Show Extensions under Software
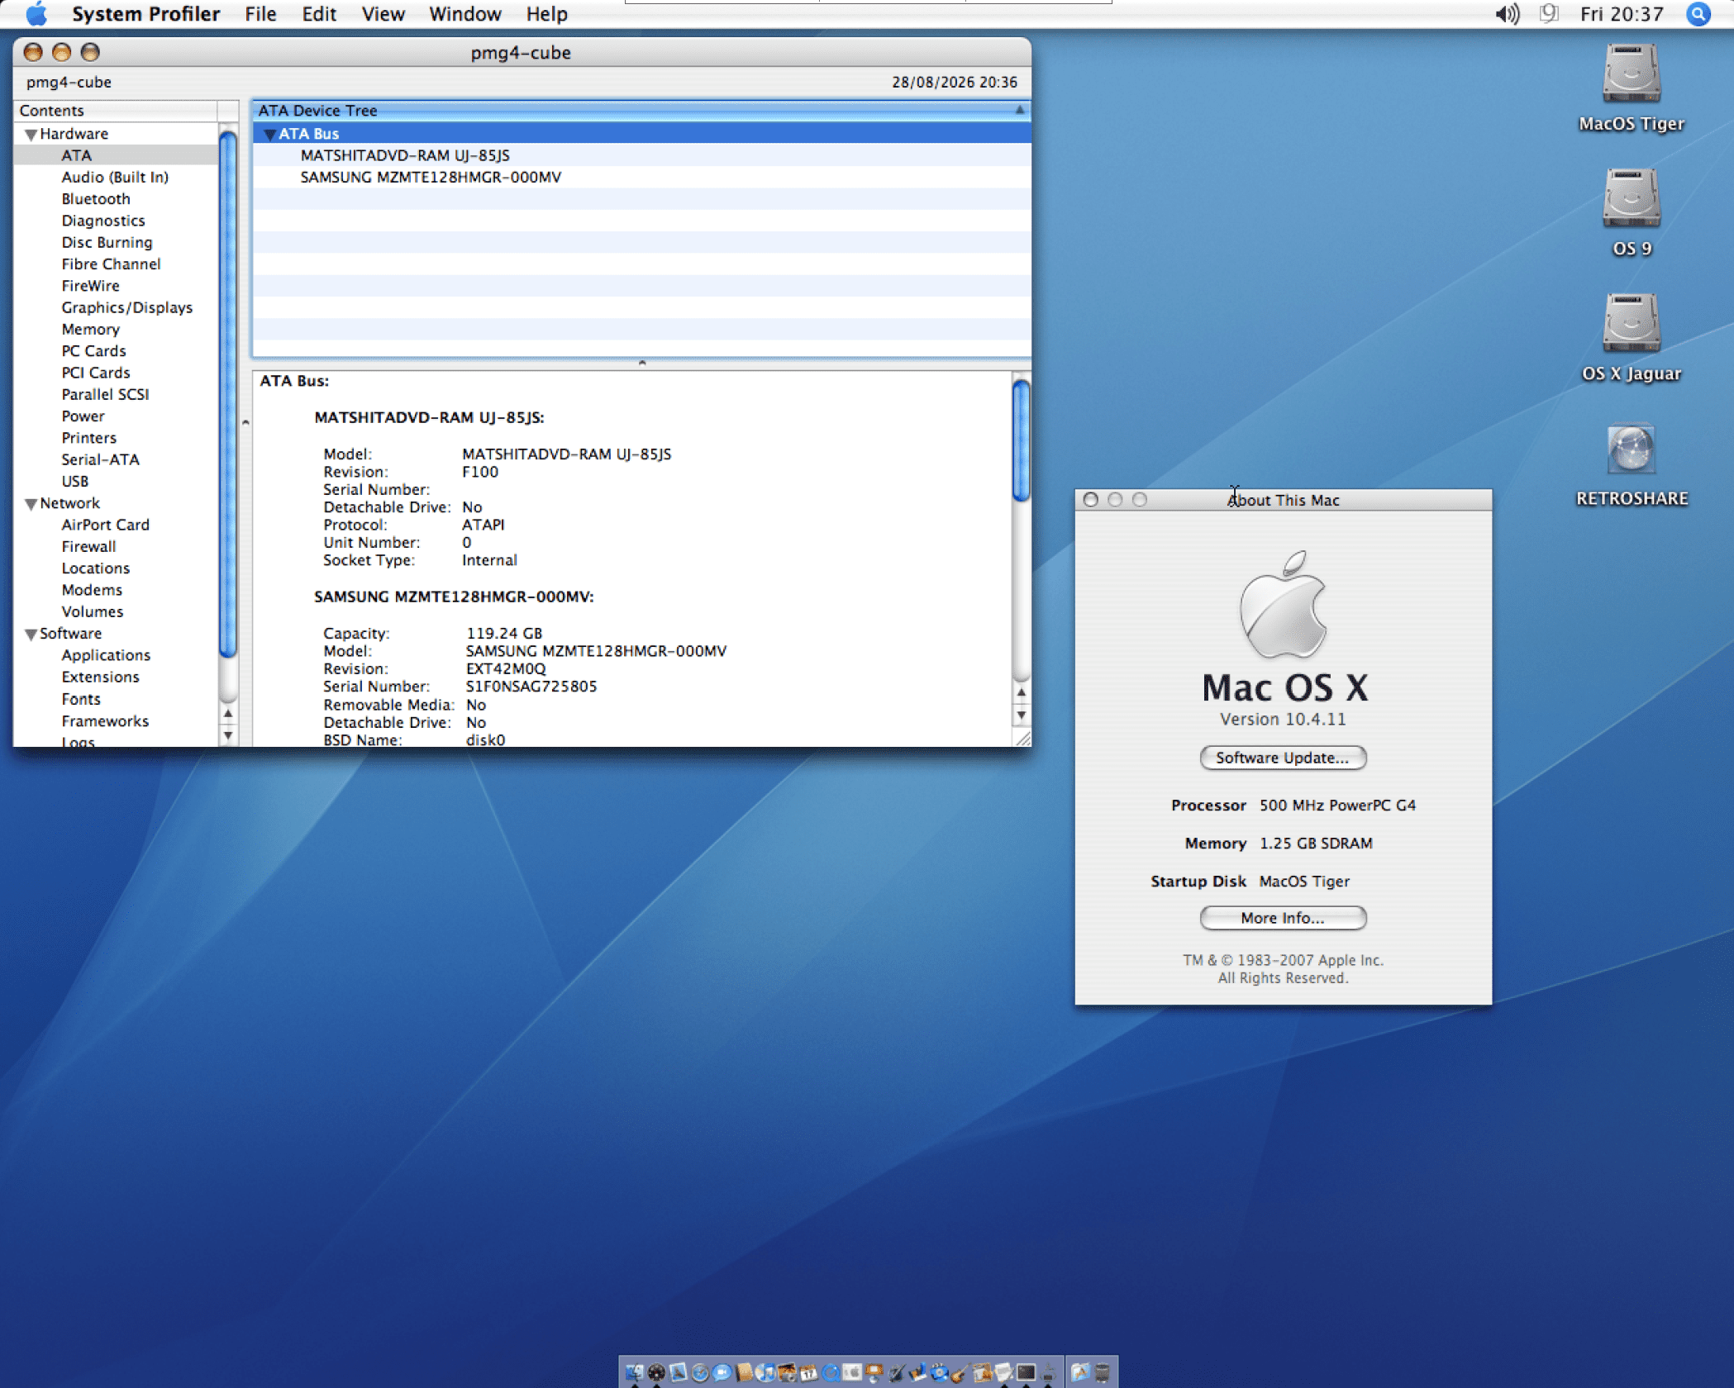 click(x=100, y=677)
